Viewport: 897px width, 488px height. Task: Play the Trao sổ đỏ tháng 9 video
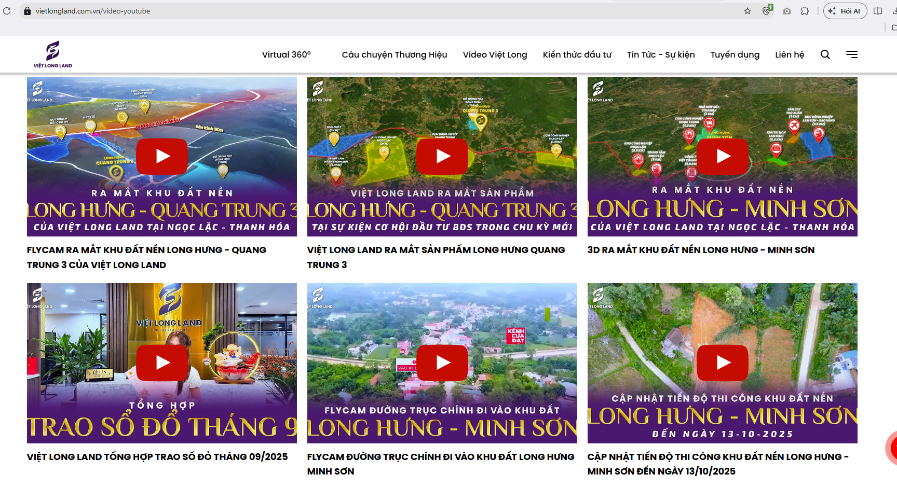(x=162, y=363)
